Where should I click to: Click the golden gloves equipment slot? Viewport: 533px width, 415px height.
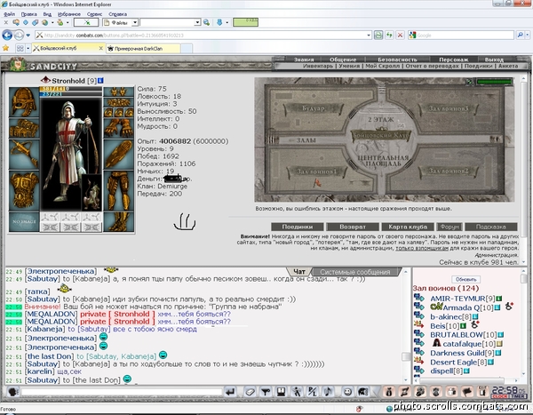tap(118, 128)
